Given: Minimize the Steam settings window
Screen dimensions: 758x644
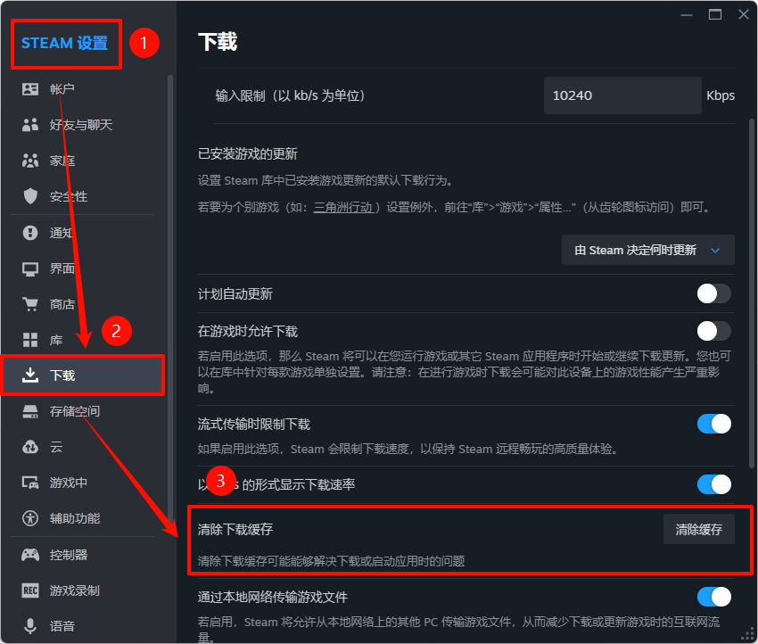Looking at the screenshot, I should (687, 15).
